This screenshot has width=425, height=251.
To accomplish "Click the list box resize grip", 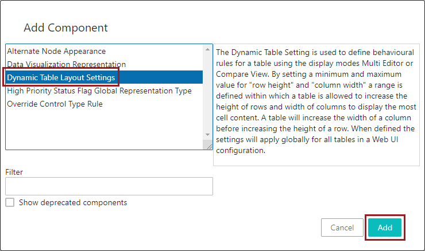I will (209, 146).
